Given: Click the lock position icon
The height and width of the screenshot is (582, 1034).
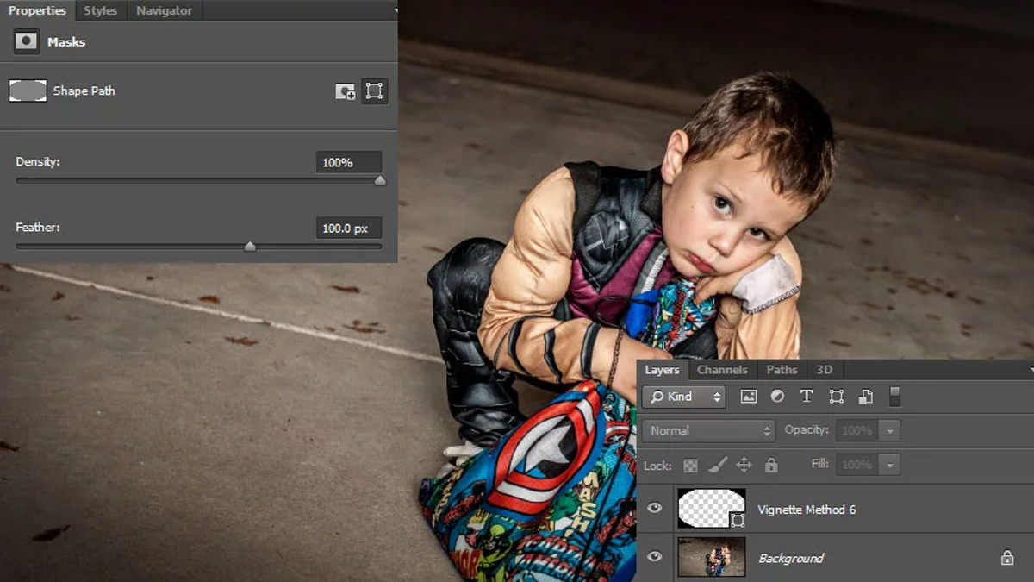Looking at the screenshot, I should 744,465.
